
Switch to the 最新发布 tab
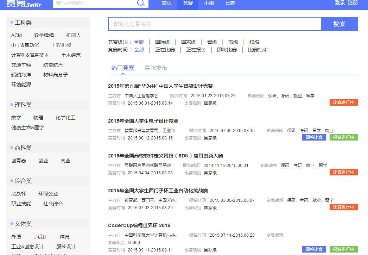point(156,68)
